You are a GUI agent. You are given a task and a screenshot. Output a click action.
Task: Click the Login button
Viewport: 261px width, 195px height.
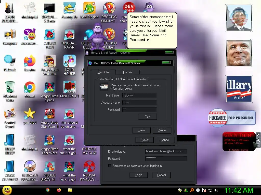[139, 175]
